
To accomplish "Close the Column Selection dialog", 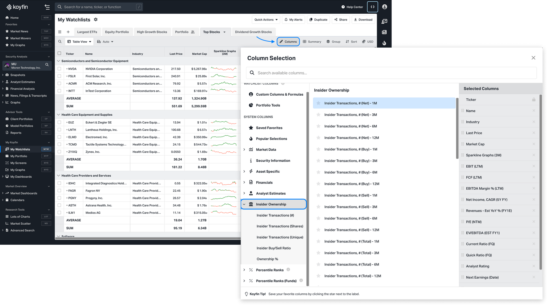I will click(533, 58).
